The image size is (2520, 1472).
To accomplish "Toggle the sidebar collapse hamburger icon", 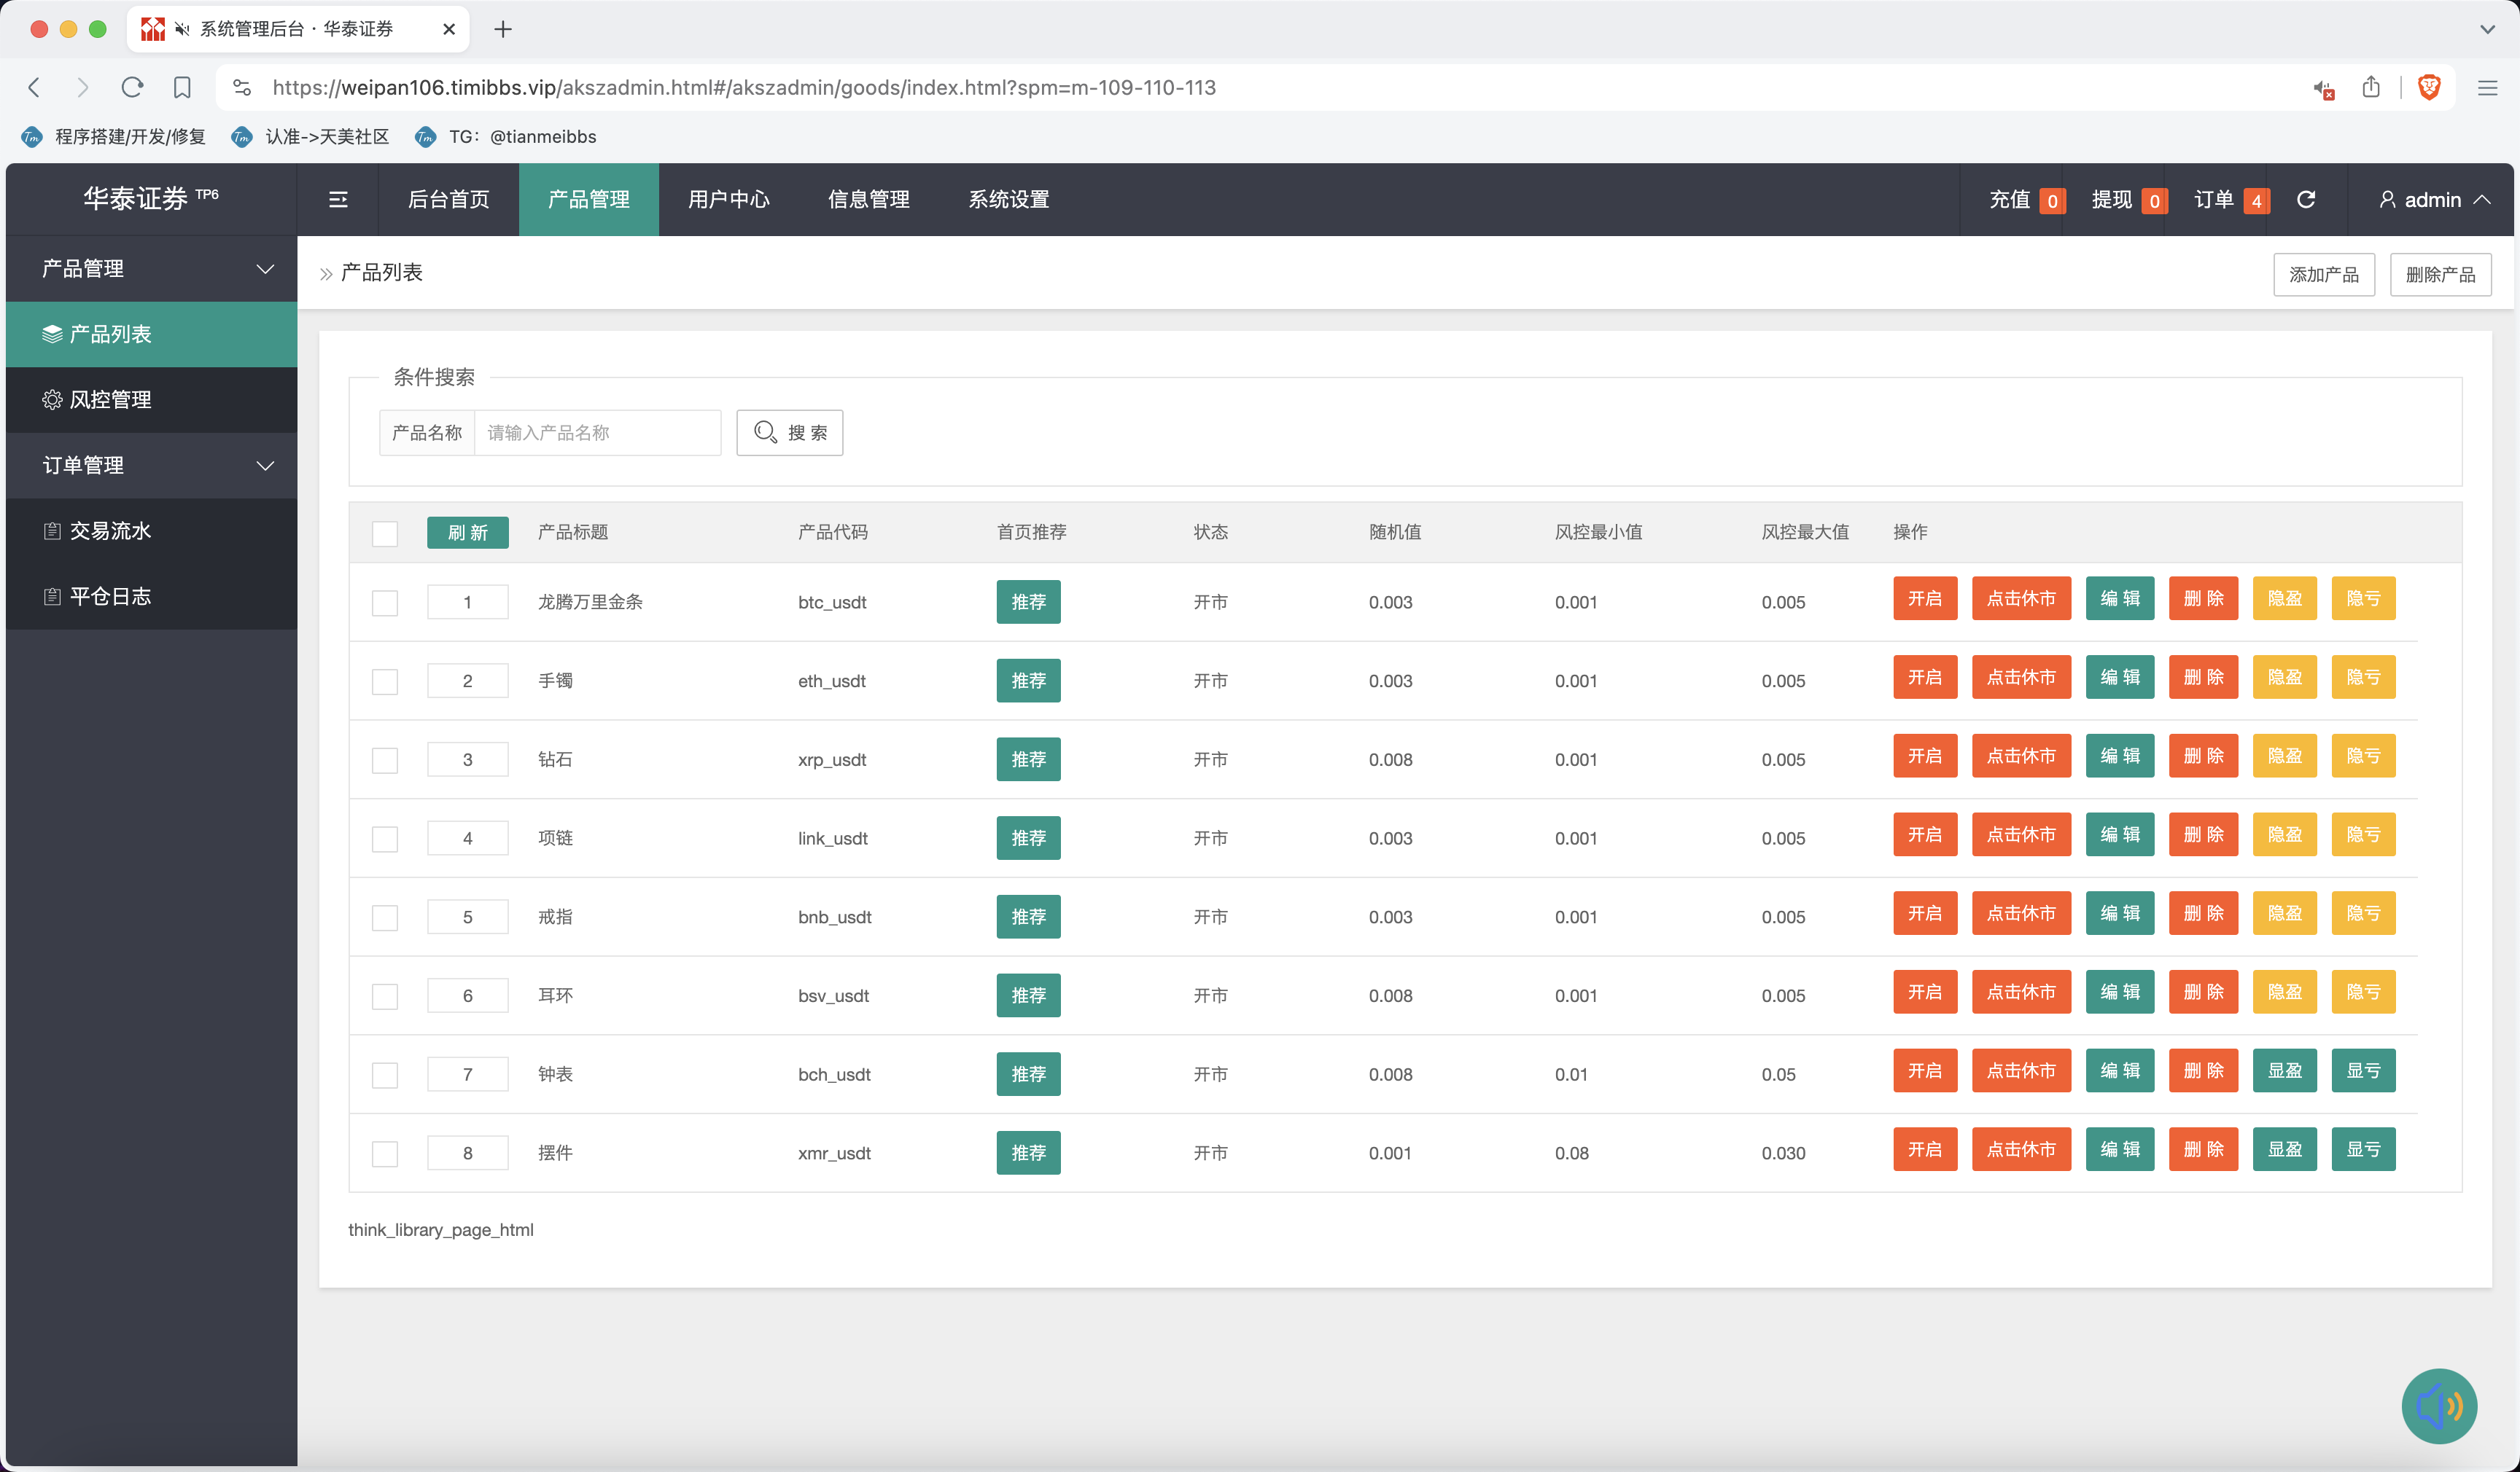I will [338, 200].
